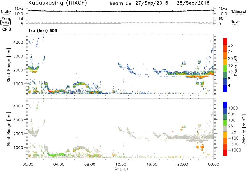Click the 'N.Sky' legend label
247x171 pixels.
click(6, 11)
